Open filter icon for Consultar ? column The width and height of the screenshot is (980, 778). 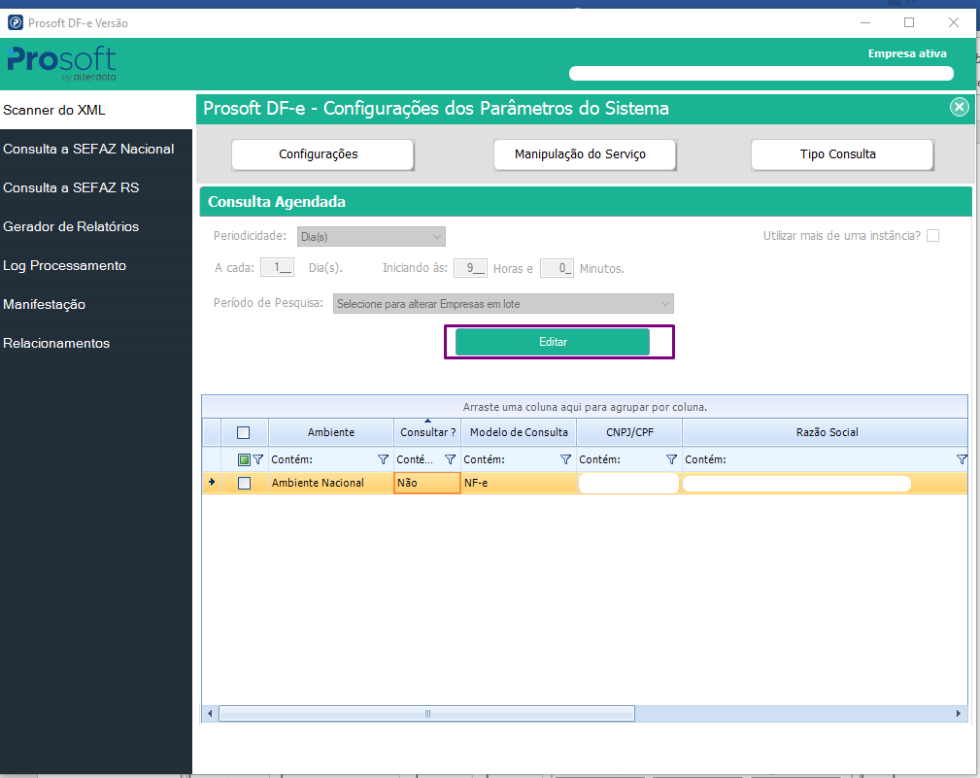click(x=450, y=459)
